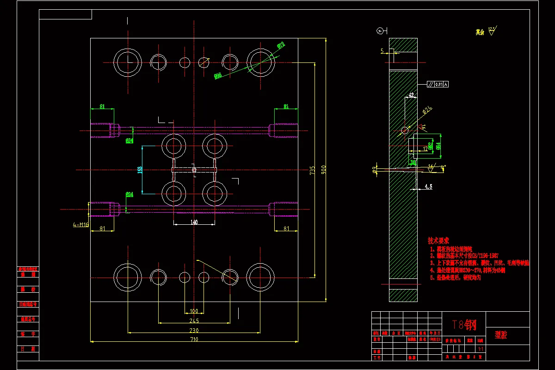
Task: Select the Ø9 diameter dimension
Action: click(374, 170)
